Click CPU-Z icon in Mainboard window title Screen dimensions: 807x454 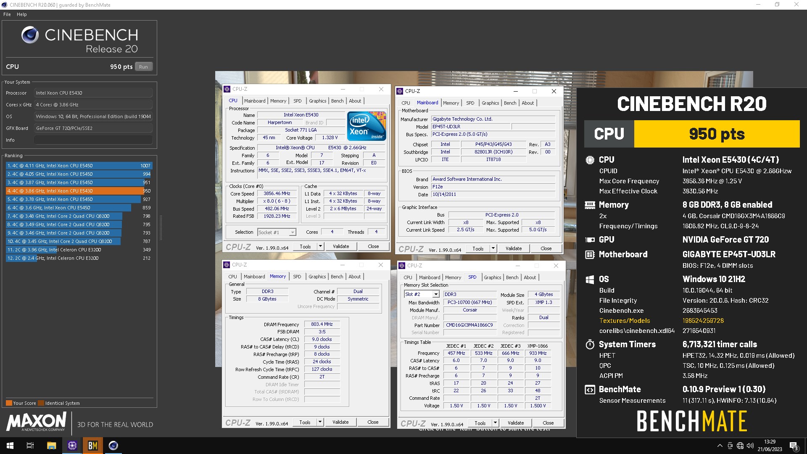400,91
